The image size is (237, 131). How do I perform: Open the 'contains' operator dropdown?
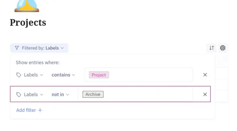coord(63,75)
